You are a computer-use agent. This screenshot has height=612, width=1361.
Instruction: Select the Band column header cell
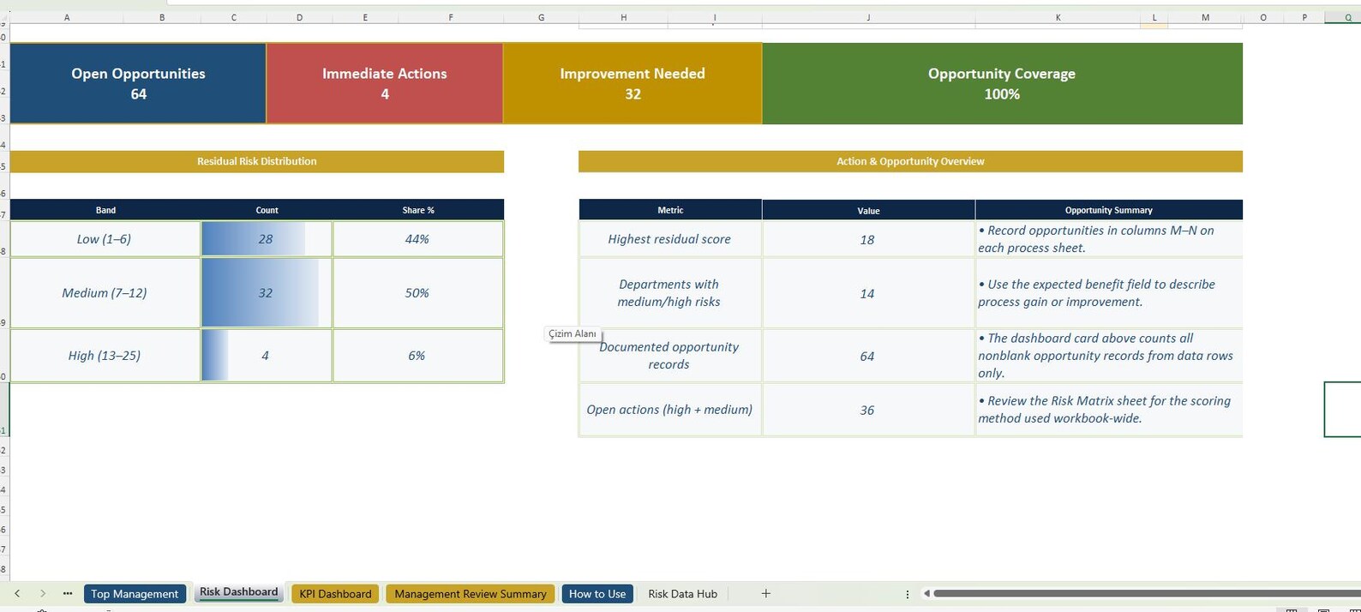(105, 210)
